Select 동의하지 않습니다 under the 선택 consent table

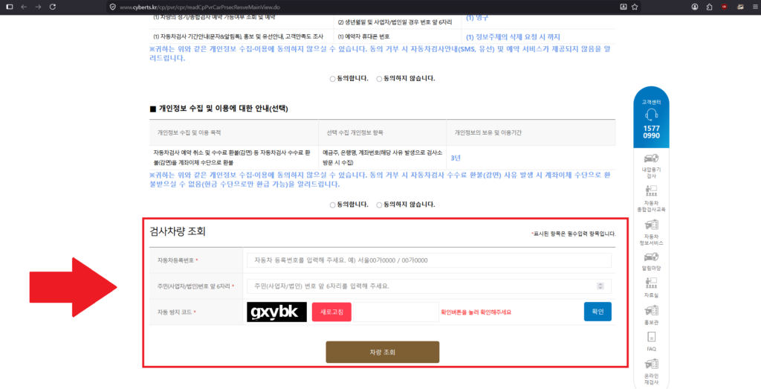(379, 205)
